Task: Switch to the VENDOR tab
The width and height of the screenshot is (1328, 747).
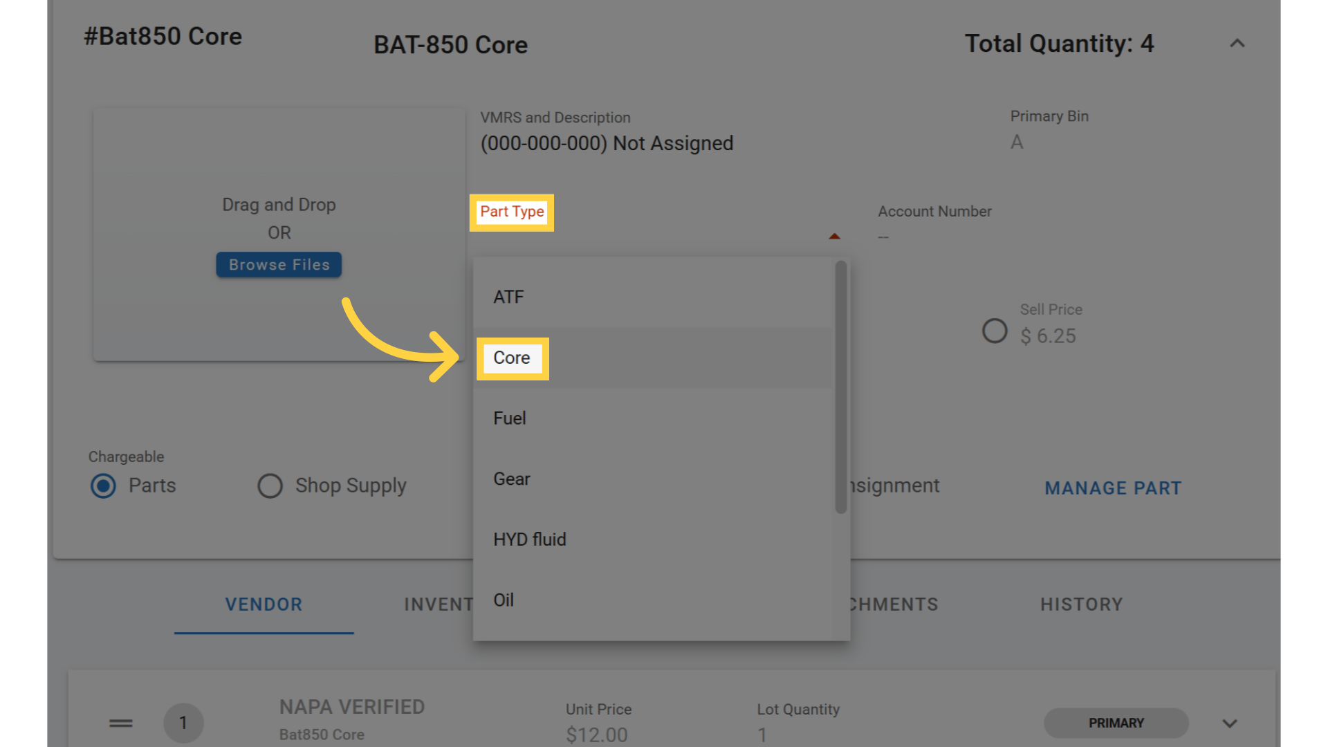Action: (x=264, y=605)
